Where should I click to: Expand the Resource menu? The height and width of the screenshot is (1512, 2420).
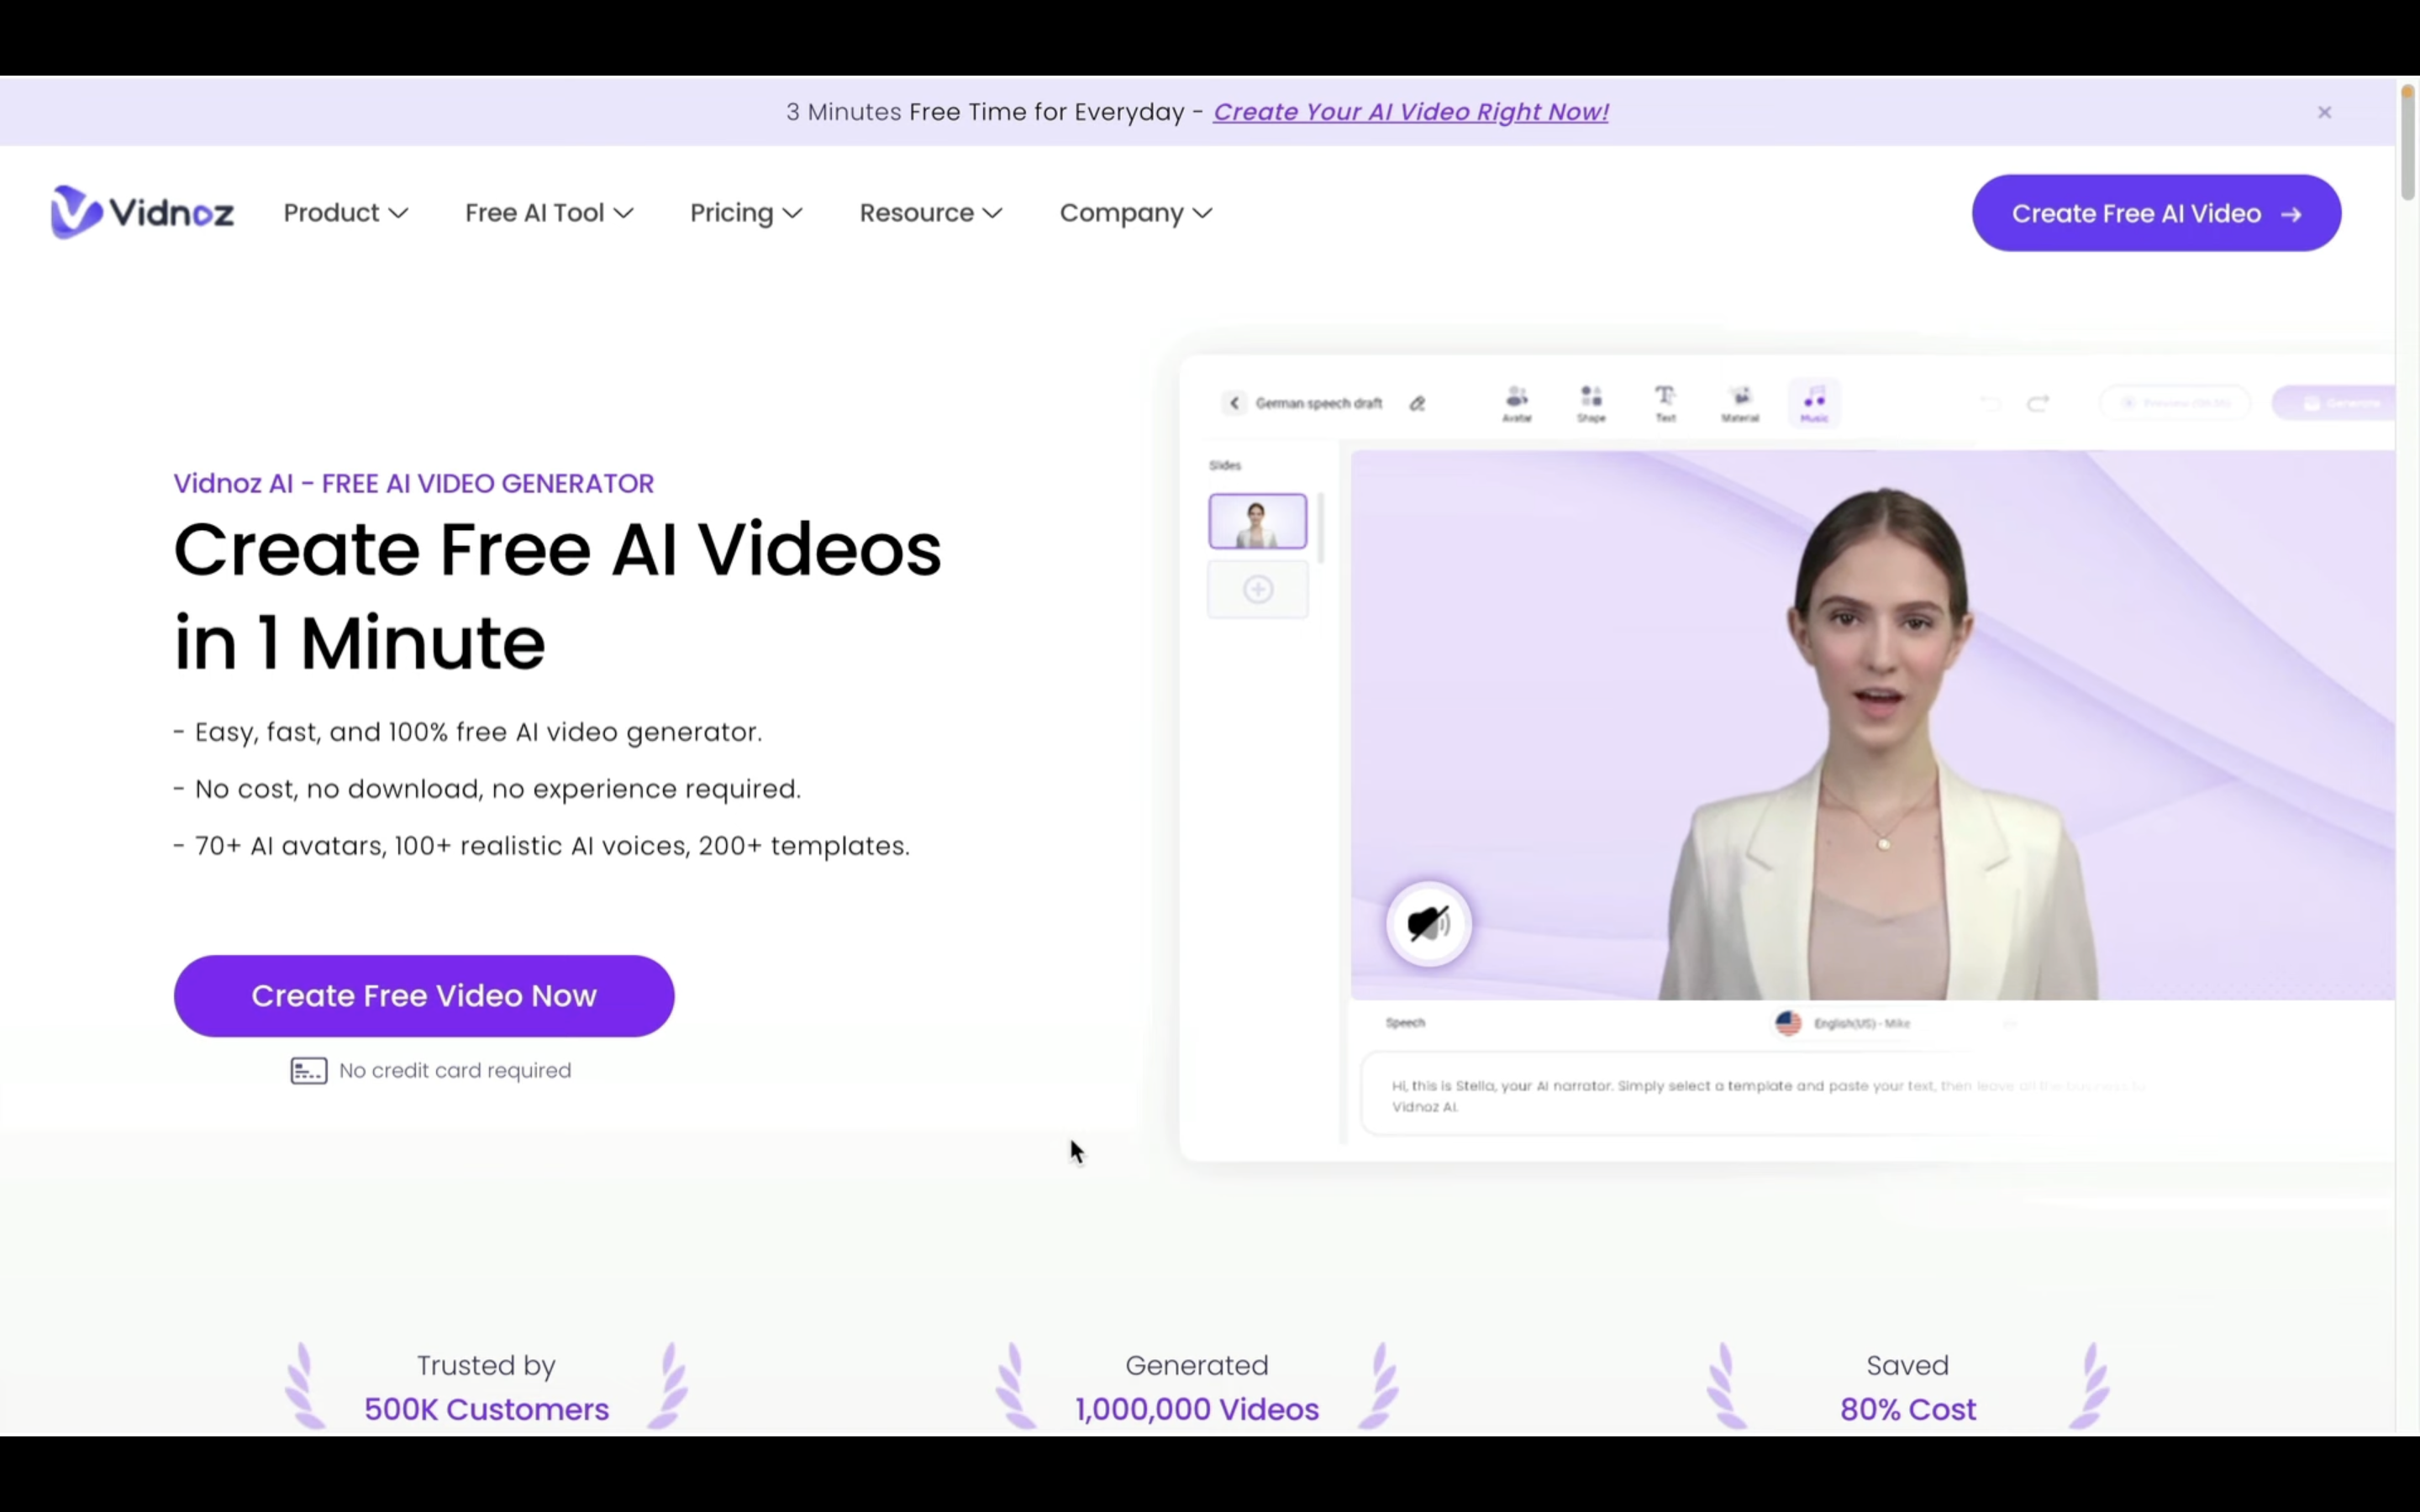pos(930,213)
